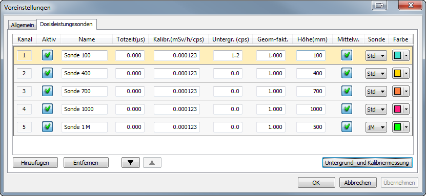Viewport: 426px width, 196px height.
Task: Move selected probe down with down arrow
Action: point(130,163)
